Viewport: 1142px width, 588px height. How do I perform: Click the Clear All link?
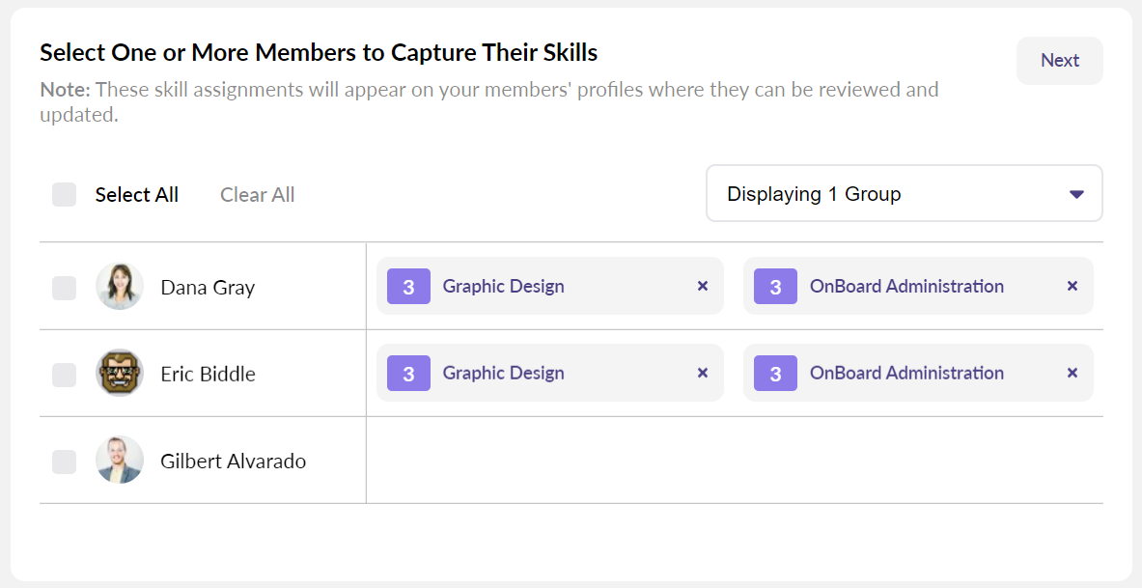[x=257, y=195]
